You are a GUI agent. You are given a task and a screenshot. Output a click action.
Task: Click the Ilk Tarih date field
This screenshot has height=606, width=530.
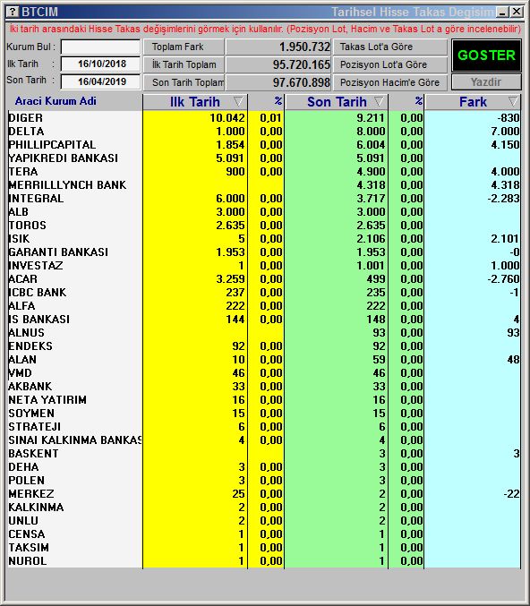[100, 64]
